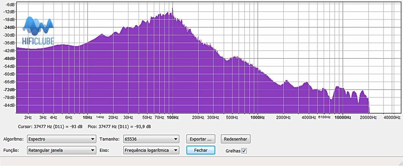Open the Tamanho dropdown showing 65536
The height and width of the screenshot is (166, 403).
(x=151, y=139)
